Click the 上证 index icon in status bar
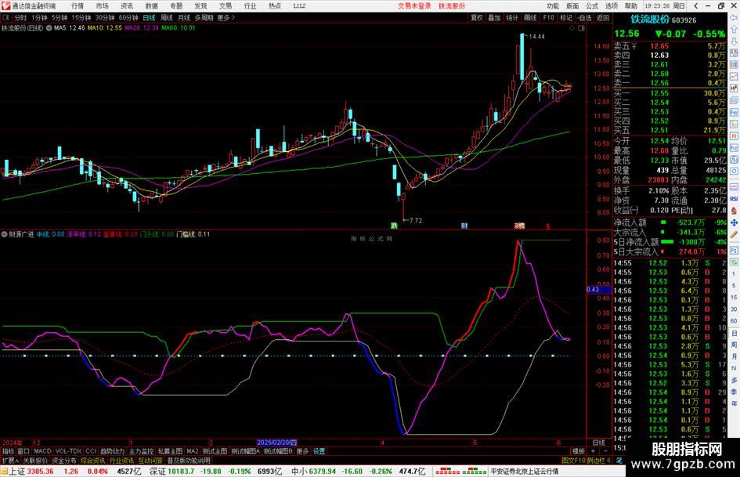This screenshot has height=477, width=740. point(4,472)
